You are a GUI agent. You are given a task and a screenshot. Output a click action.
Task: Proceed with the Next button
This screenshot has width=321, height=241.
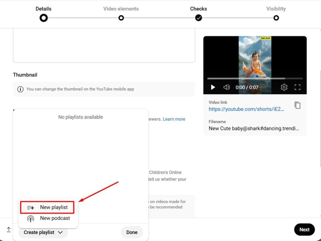click(304, 230)
